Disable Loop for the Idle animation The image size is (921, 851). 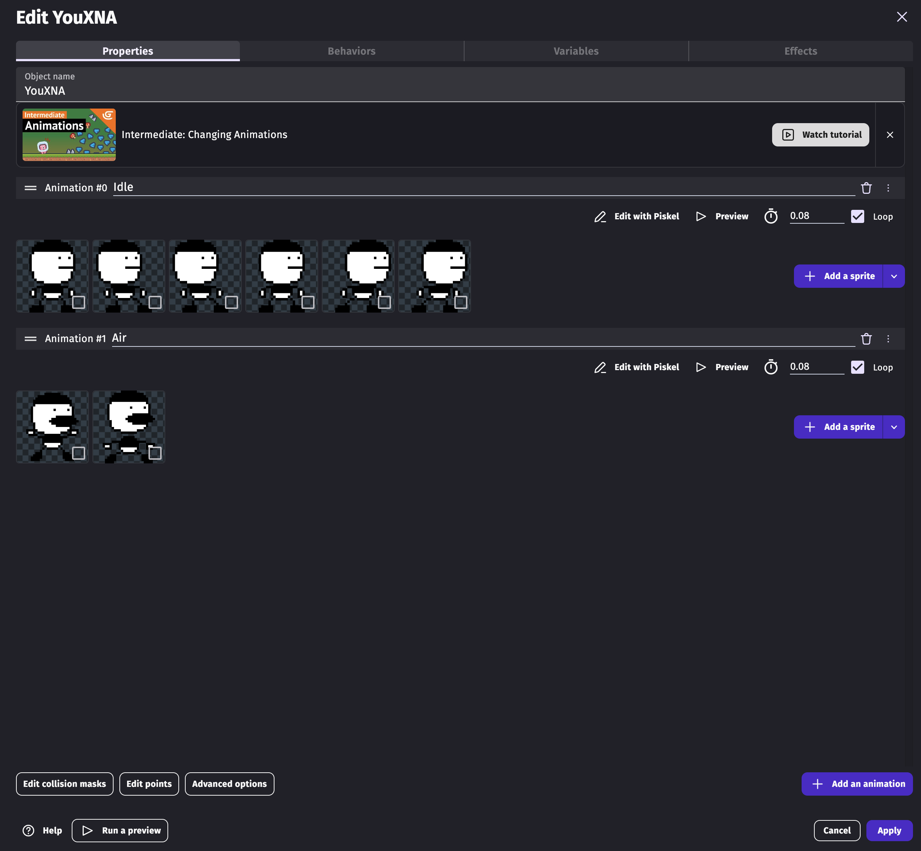[858, 216]
